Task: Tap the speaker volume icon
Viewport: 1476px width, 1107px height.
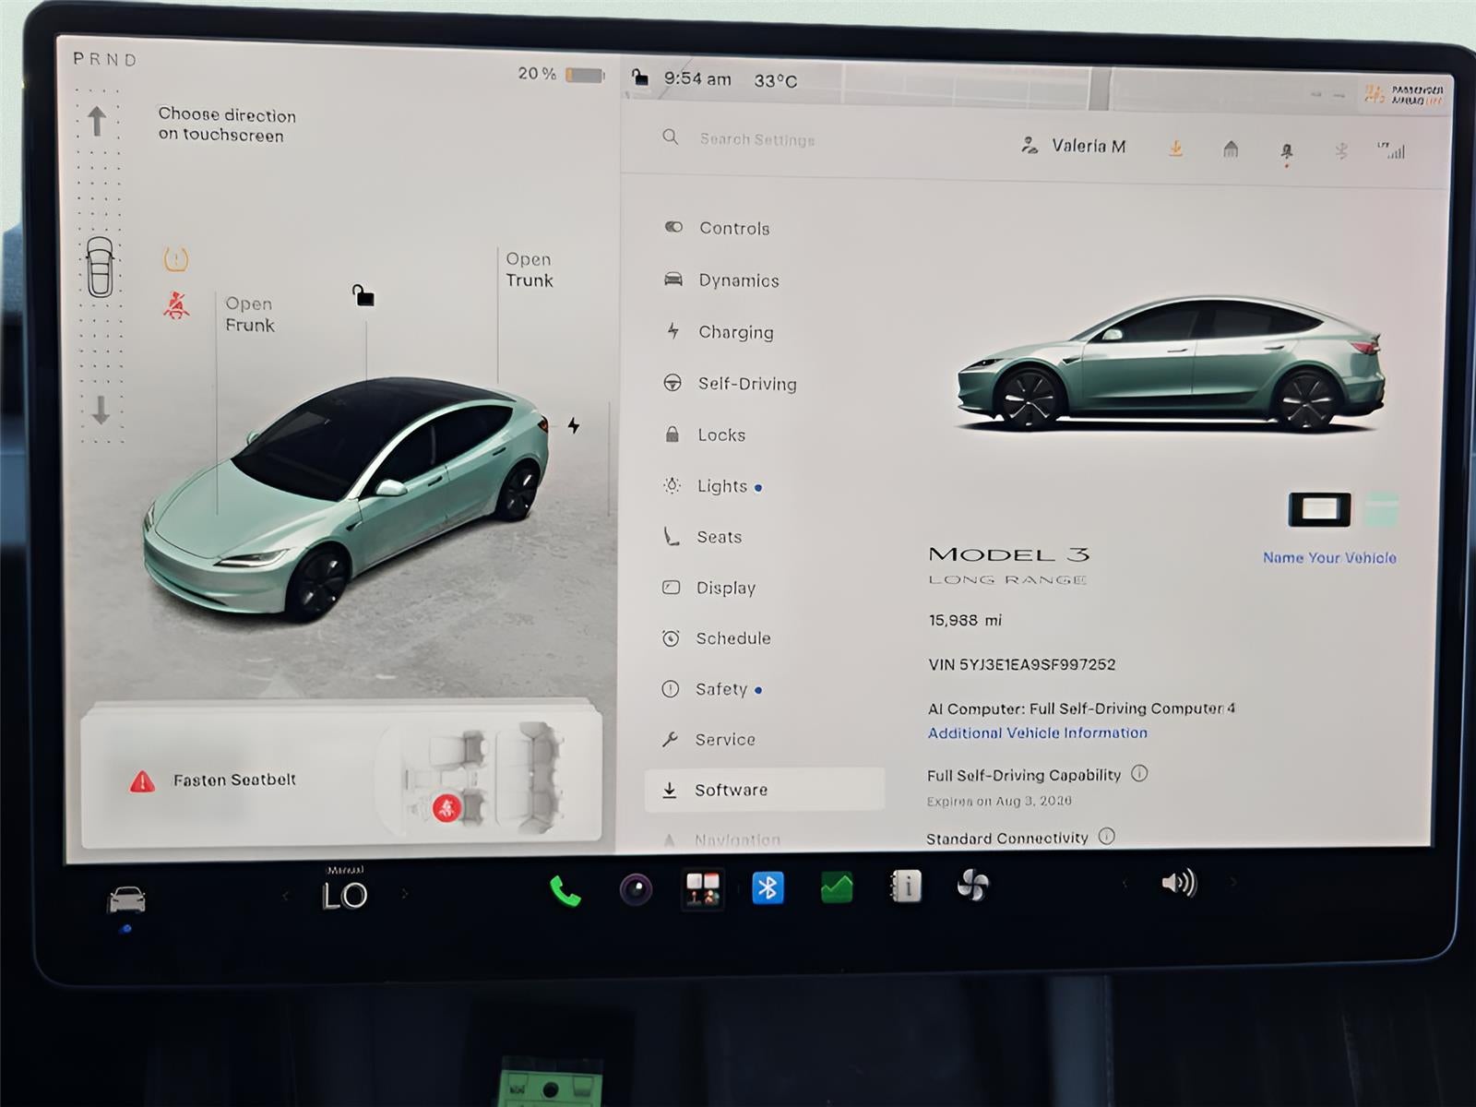Action: (1178, 883)
